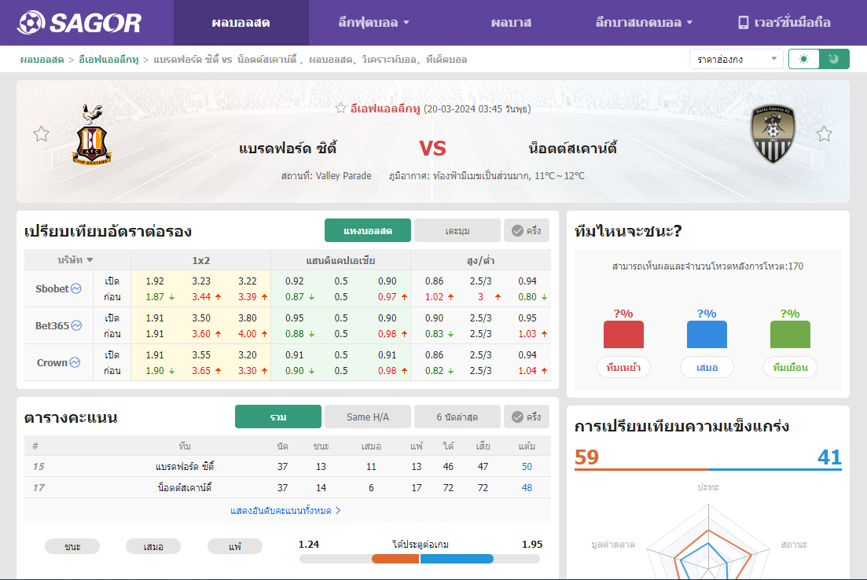Open Bradford City club crest
867x580 pixels.
92,135
